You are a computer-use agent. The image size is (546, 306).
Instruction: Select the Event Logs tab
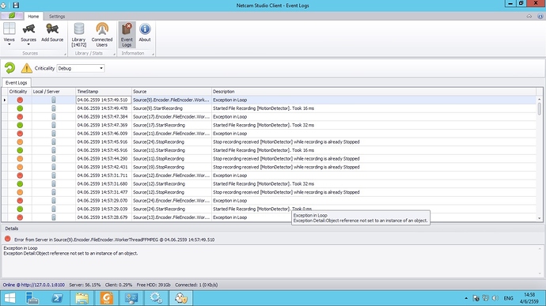[x=17, y=83]
